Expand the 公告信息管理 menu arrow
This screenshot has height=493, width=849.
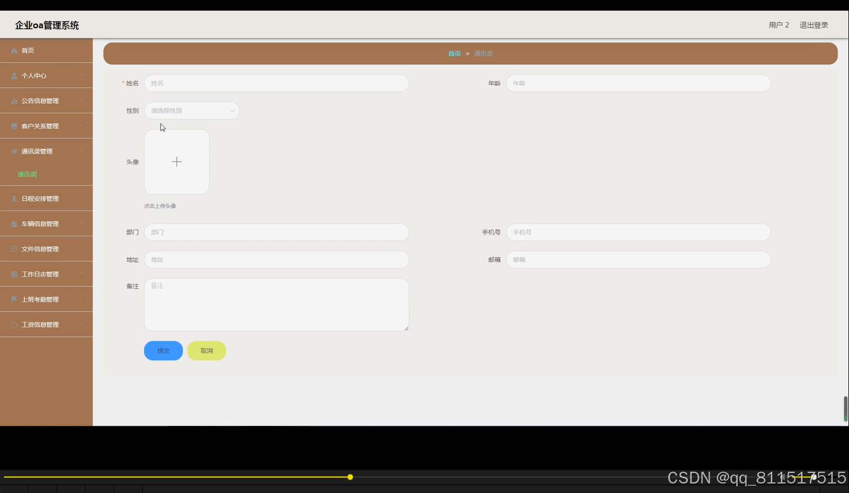(81, 101)
